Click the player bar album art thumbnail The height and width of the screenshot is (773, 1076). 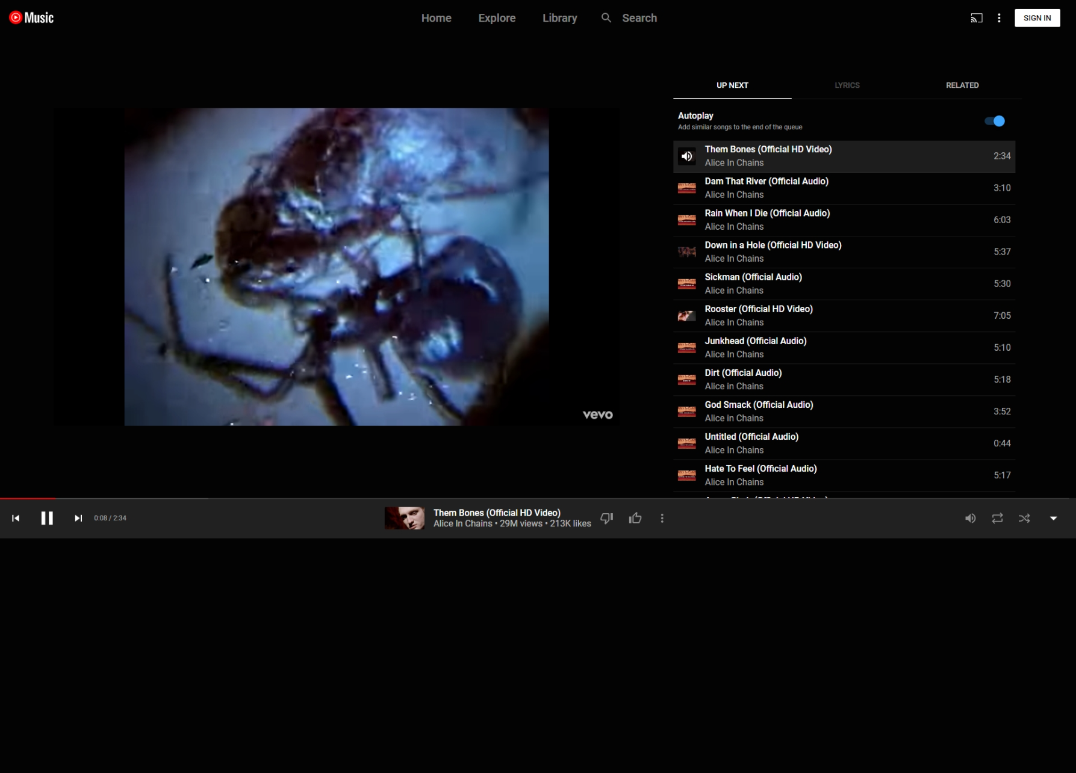(404, 518)
